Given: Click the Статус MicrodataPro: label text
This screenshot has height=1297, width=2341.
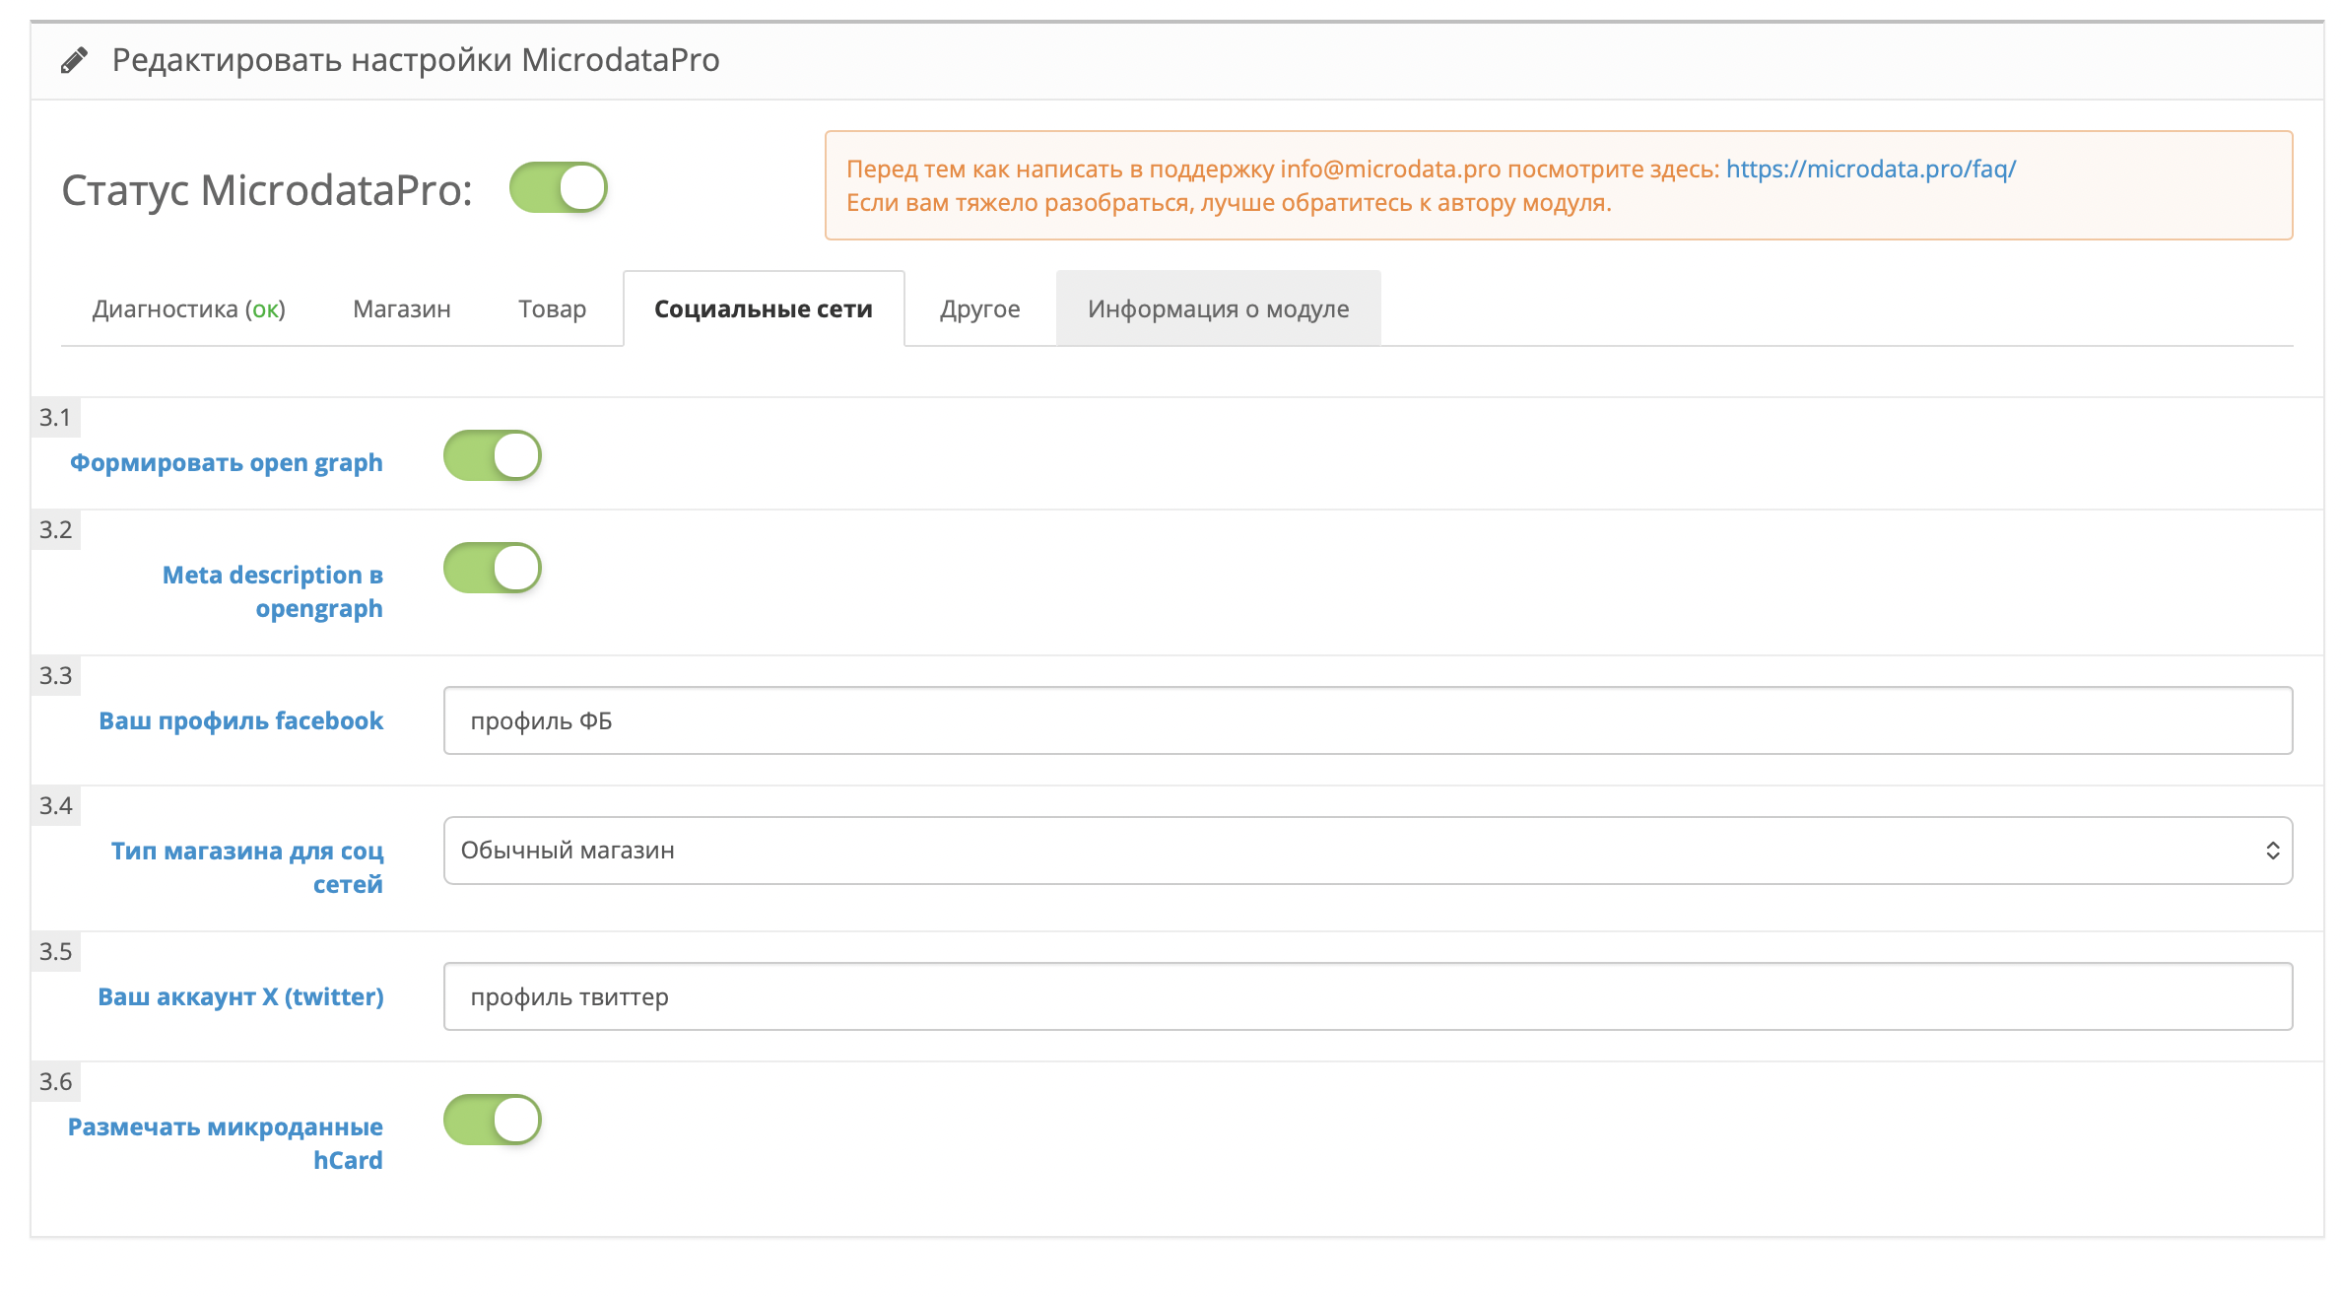Looking at the screenshot, I should coord(267,189).
